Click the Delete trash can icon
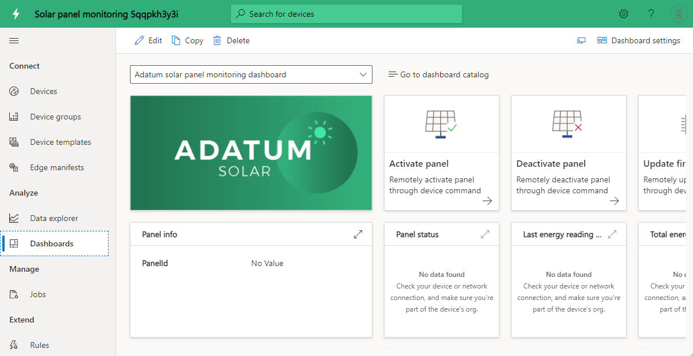 tap(217, 40)
